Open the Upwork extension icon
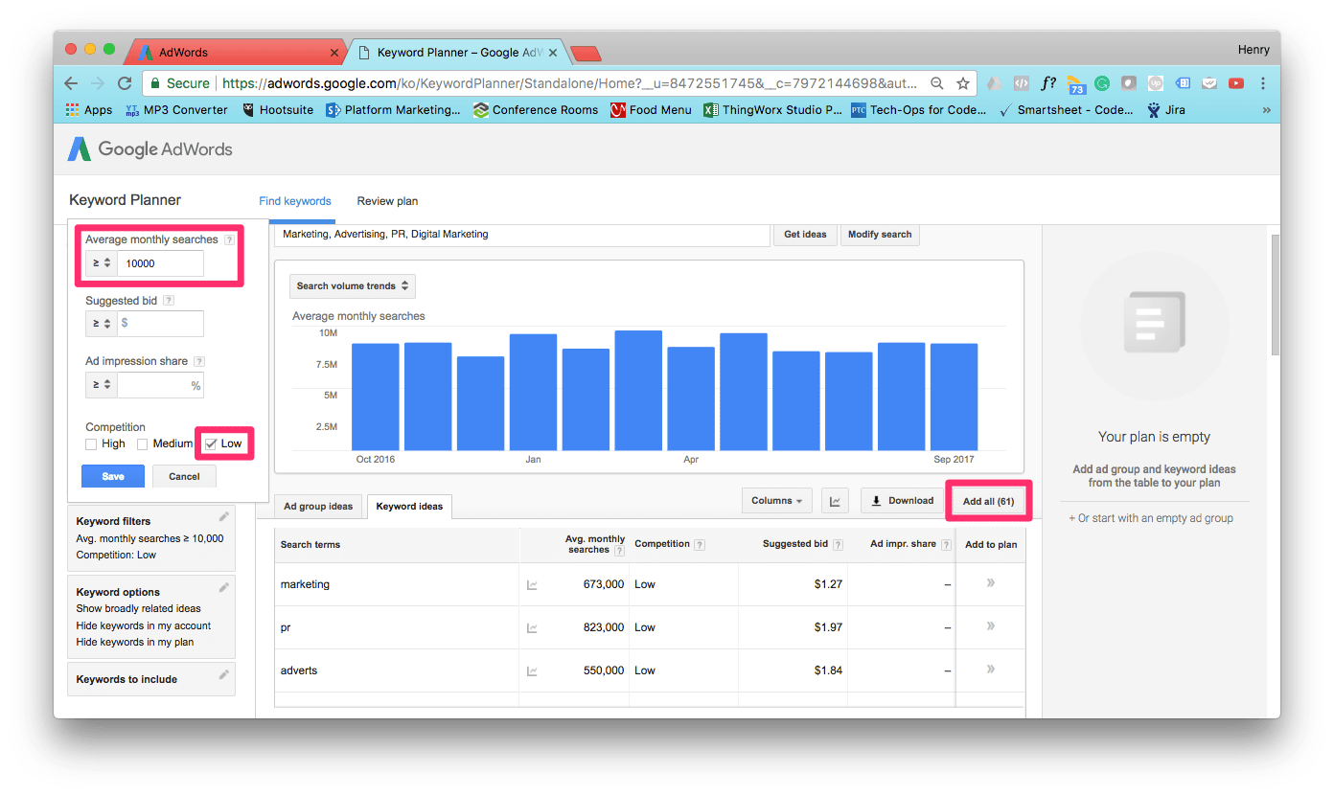Viewport: 1334px width, 795px height. pyautogui.click(x=1156, y=83)
